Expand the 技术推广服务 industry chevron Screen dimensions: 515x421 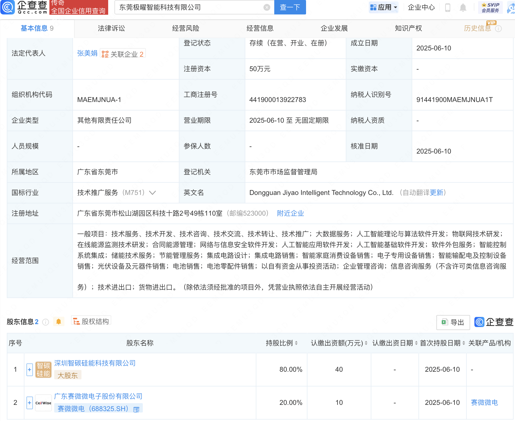152,193
